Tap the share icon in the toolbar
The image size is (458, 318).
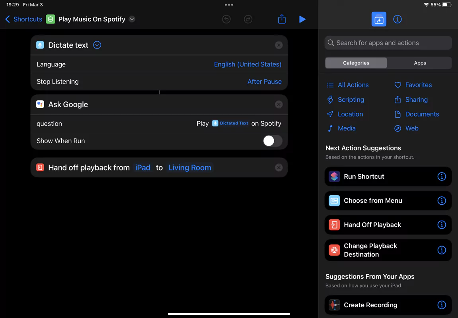pos(282,19)
